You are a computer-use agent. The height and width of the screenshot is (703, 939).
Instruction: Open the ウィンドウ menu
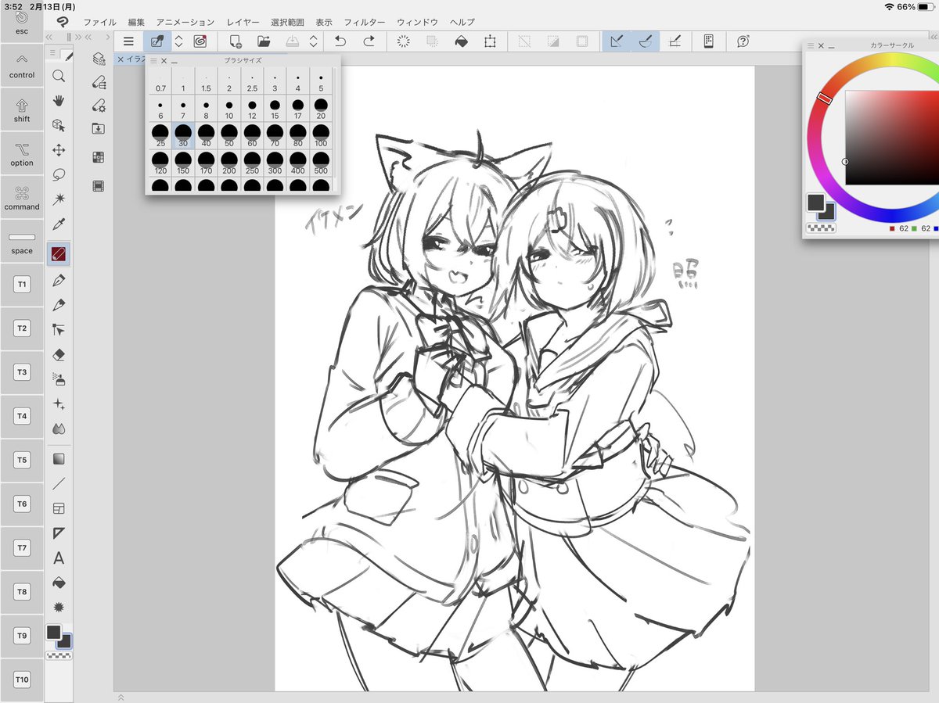pyautogui.click(x=417, y=22)
